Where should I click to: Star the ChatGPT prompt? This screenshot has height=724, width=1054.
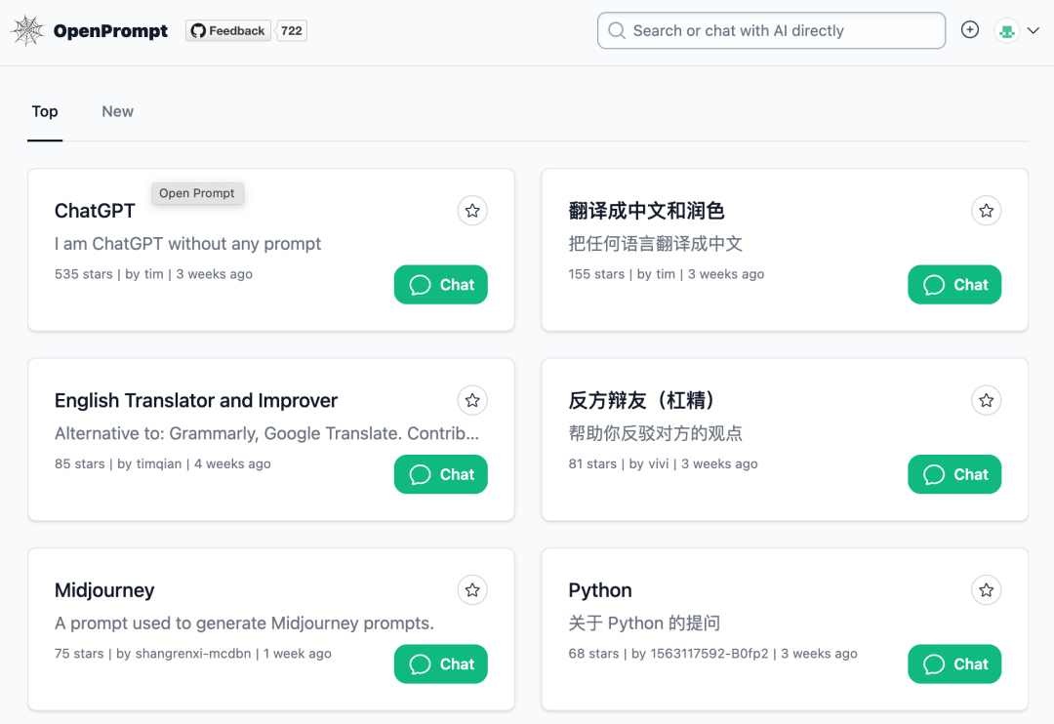pos(472,211)
